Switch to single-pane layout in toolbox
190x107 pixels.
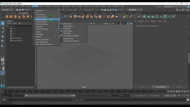(x=3, y=60)
